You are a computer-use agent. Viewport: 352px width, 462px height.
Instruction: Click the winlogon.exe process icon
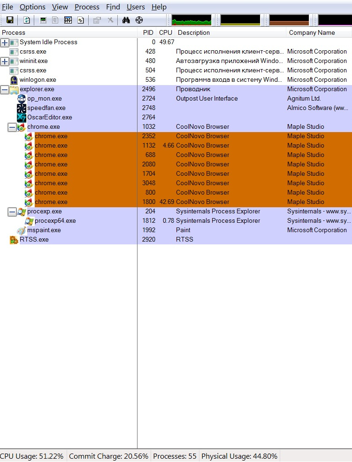point(14,80)
